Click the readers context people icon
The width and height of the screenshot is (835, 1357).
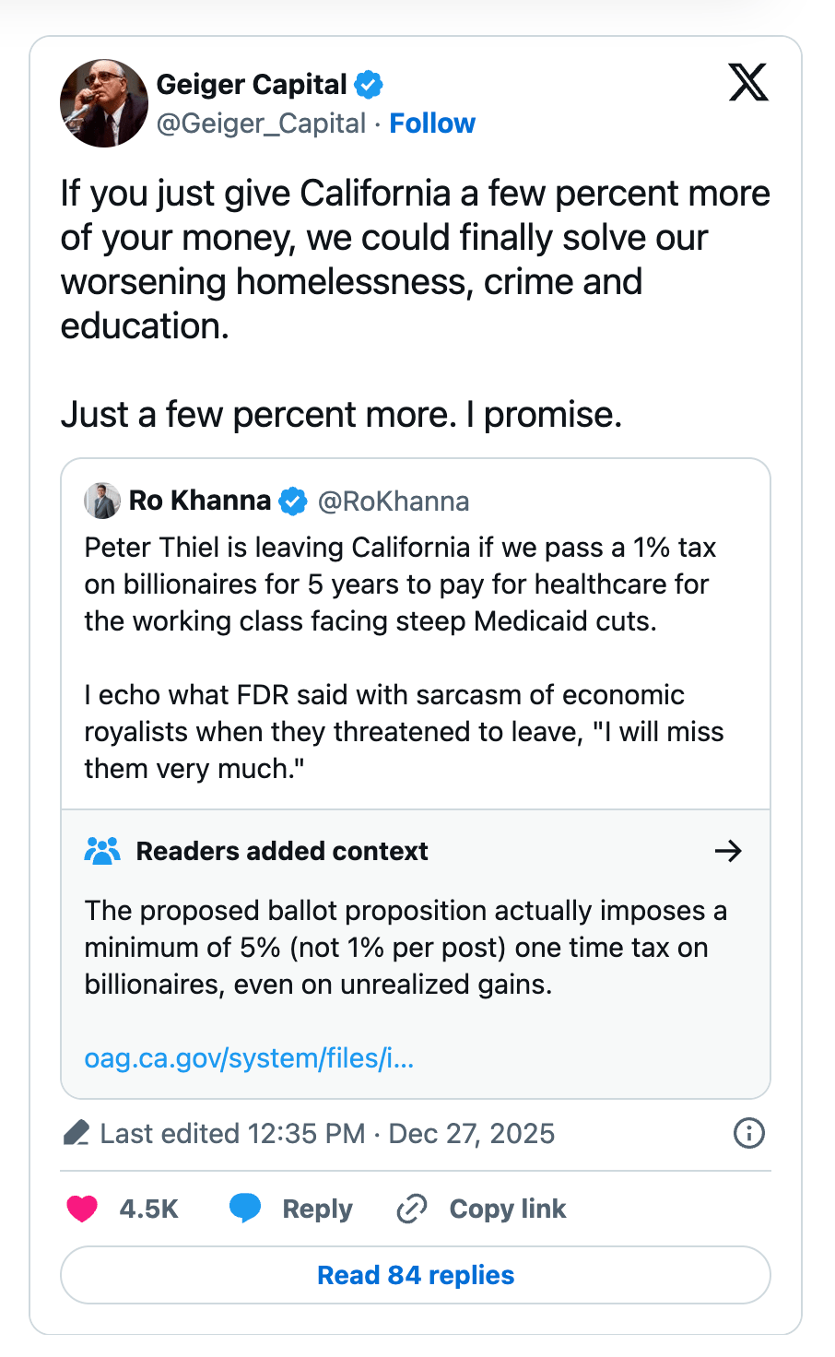click(102, 851)
